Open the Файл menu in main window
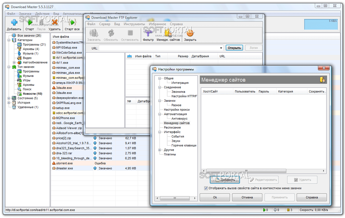This screenshot has height=218, width=345. point(11,13)
